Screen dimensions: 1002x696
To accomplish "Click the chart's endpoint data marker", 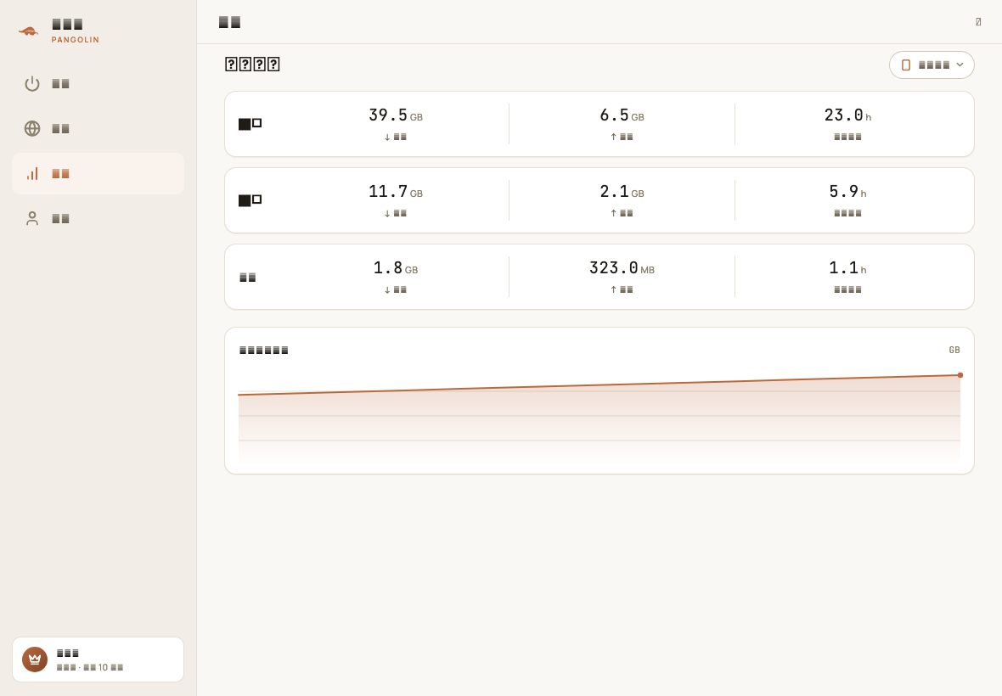I will (x=960, y=375).
